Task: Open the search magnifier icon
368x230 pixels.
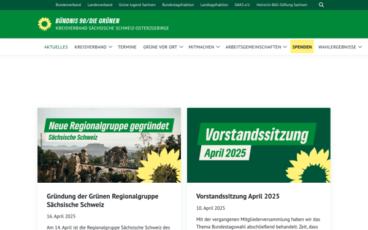Action: point(321,5)
